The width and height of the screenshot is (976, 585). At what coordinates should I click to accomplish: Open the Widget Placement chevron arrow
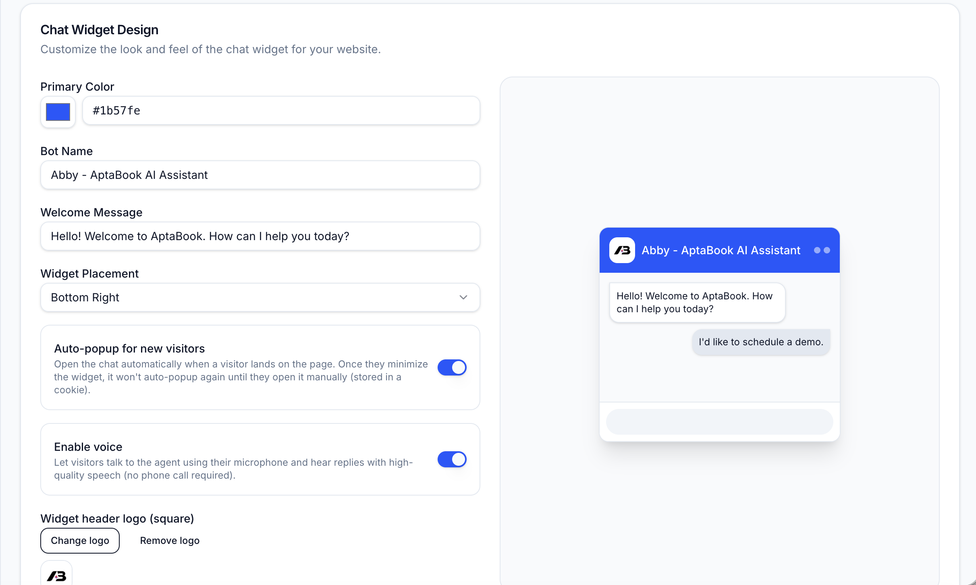[x=463, y=297]
